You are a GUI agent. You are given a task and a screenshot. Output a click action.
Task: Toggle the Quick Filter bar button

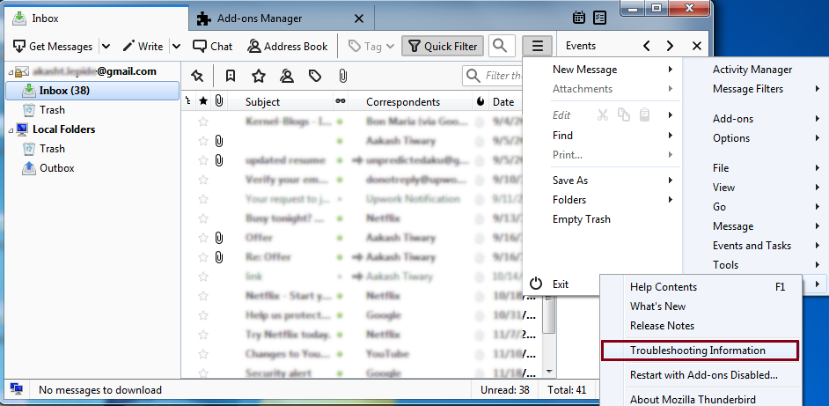tap(443, 46)
